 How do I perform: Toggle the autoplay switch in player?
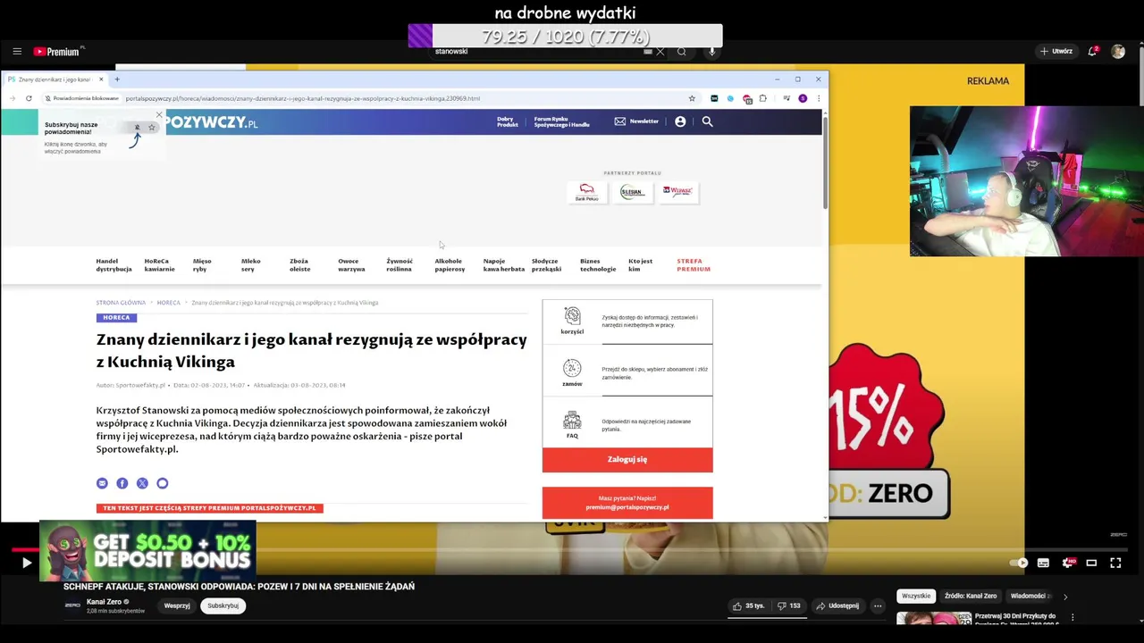point(1019,563)
